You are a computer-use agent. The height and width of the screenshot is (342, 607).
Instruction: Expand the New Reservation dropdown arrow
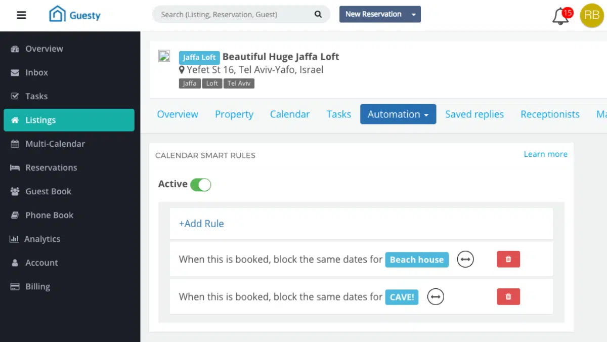point(414,14)
